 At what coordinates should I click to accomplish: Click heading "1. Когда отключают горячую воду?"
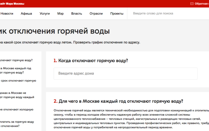pyautogui.click(x=90, y=61)
